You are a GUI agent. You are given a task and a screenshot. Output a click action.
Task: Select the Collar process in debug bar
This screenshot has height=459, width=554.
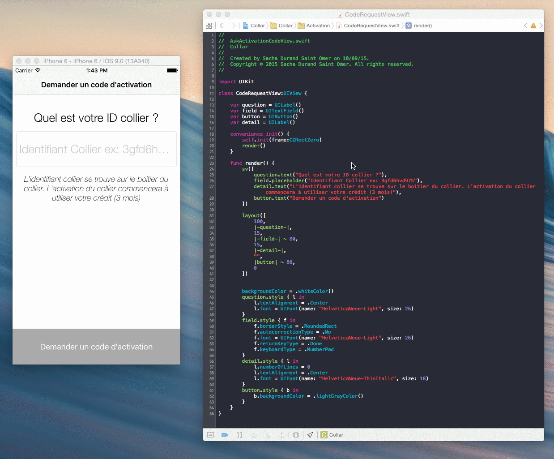tap(332, 435)
